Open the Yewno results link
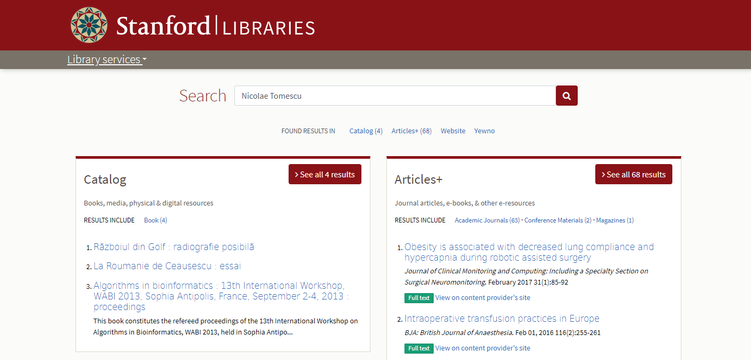Viewport: 751px width, 360px height. click(x=484, y=131)
